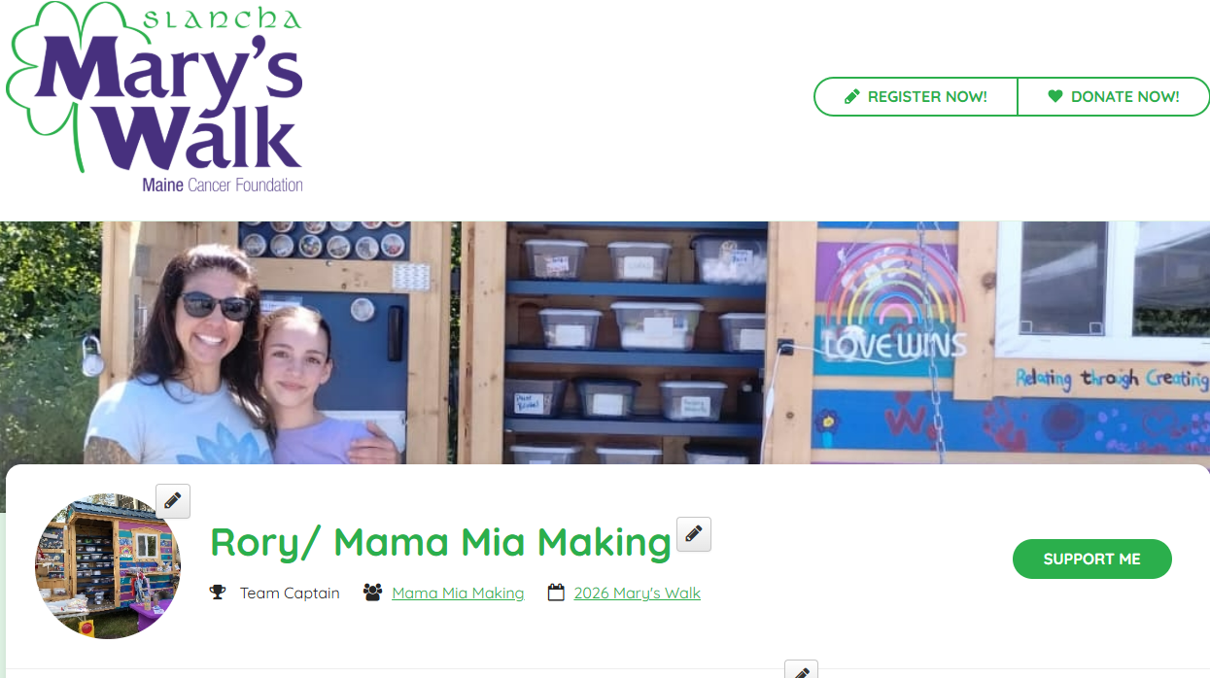The width and height of the screenshot is (1210, 678).
Task: Select the Donate Now button
Action: (x=1113, y=96)
